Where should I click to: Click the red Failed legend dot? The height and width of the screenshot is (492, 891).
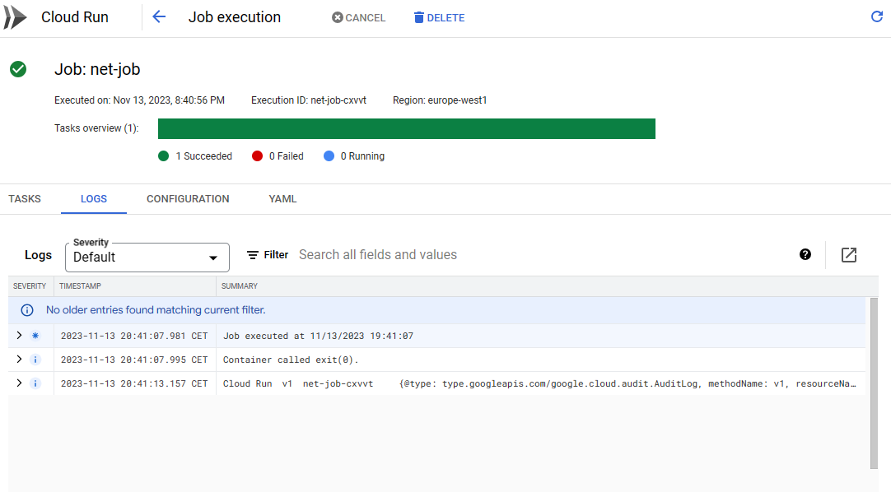(x=258, y=156)
